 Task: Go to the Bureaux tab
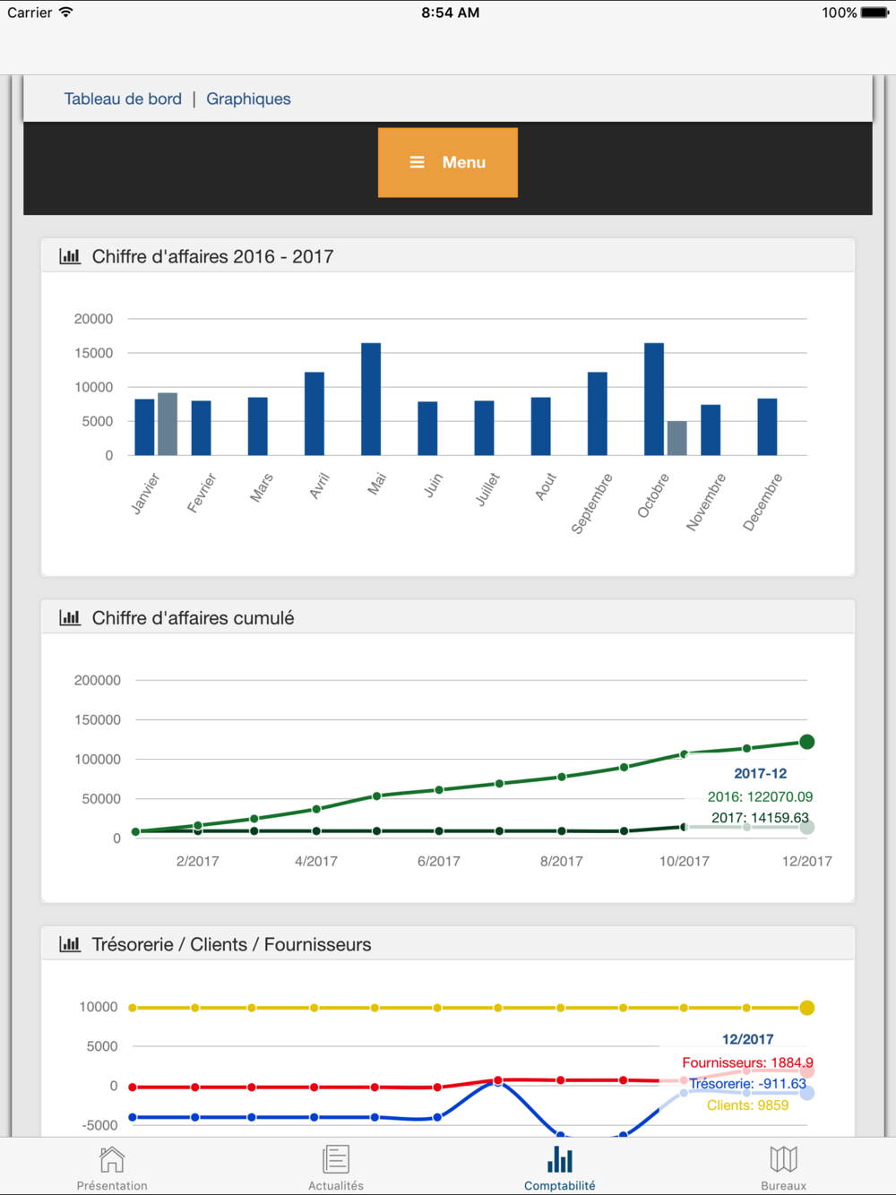tap(784, 1167)
